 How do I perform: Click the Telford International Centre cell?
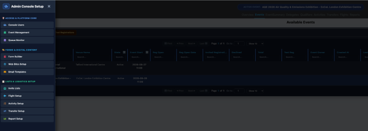point(90,65)
